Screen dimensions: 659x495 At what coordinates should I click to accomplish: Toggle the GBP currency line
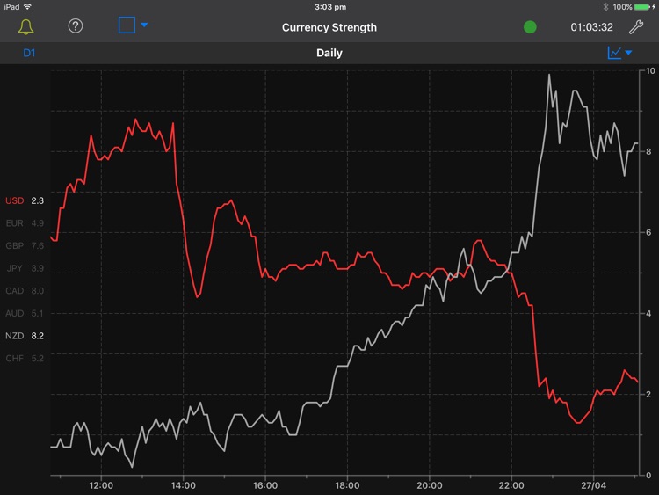tap(25, 245)
